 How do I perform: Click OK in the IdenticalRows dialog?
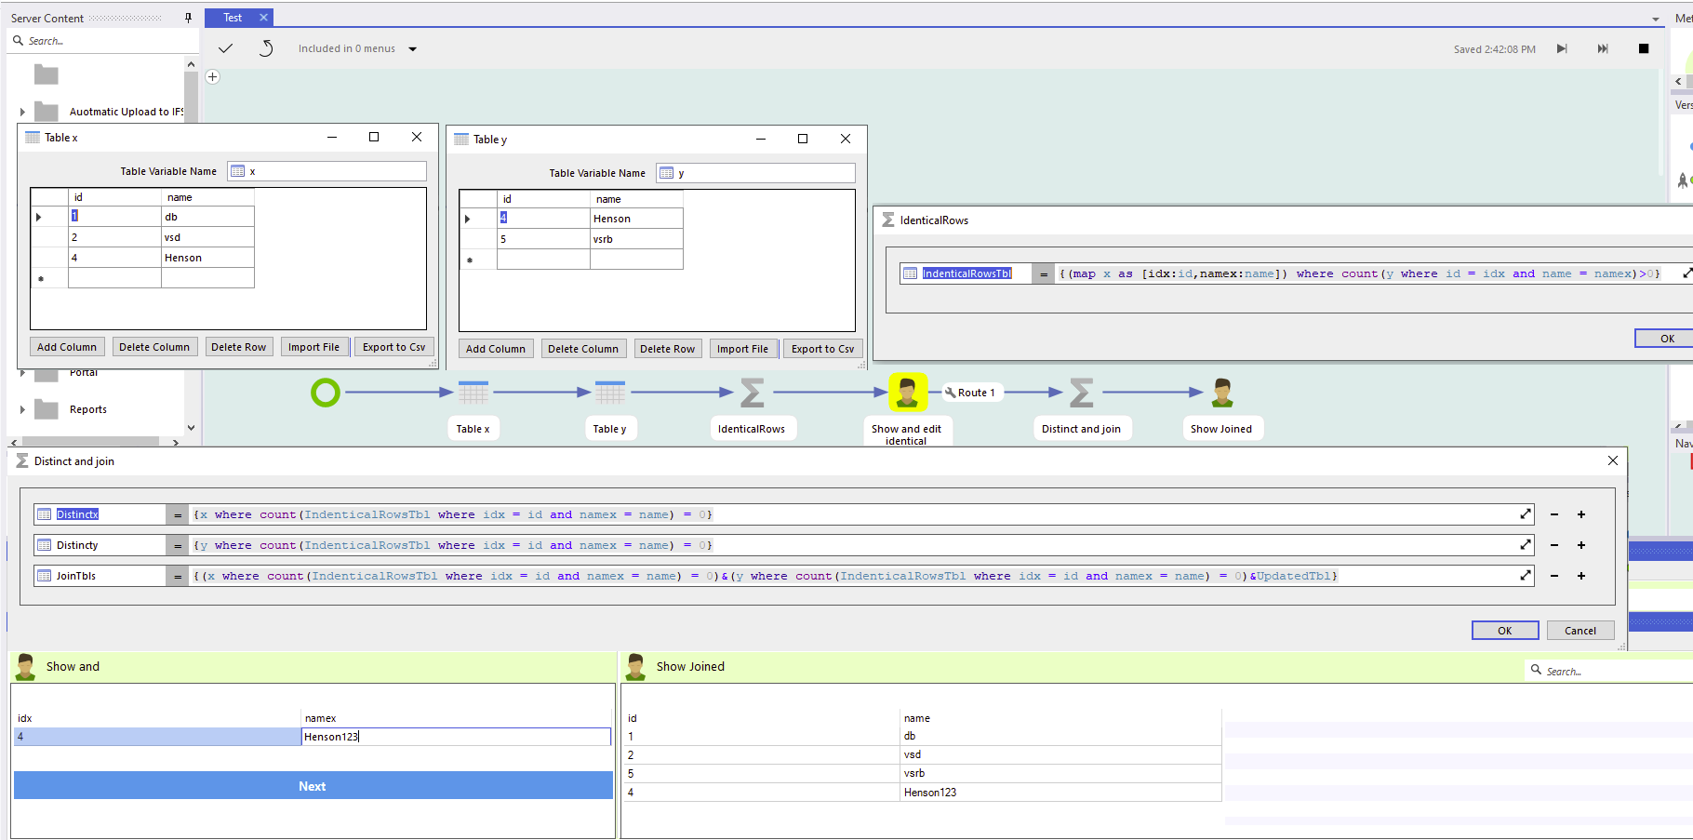1667,339
